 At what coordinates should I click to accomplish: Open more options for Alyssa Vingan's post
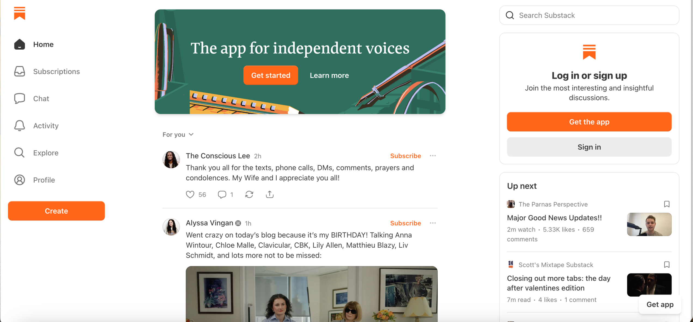(x=433, y=223)
